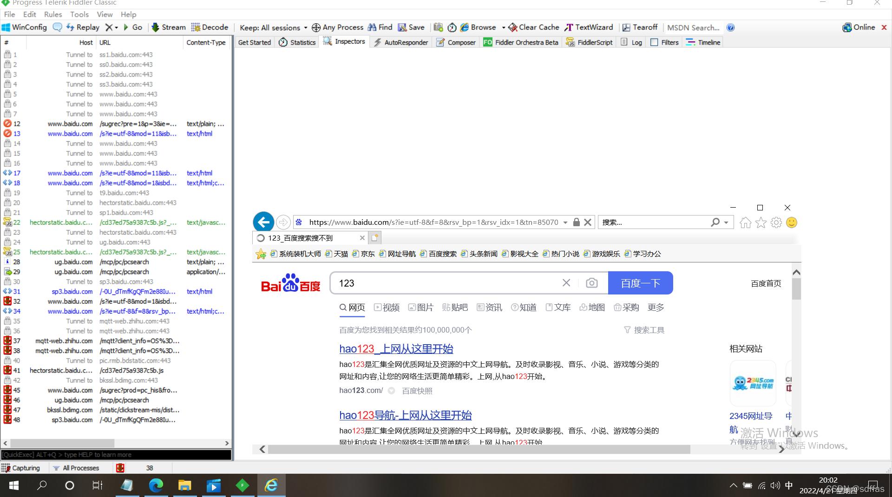
Task: Open 搜索工具 filter
Action: (x=644, y=330)
